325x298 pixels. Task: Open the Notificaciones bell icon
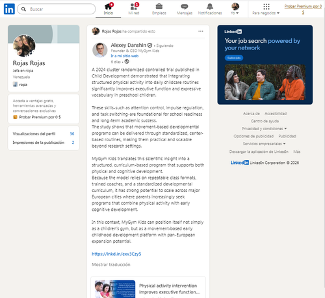click(x=210, y=7)
